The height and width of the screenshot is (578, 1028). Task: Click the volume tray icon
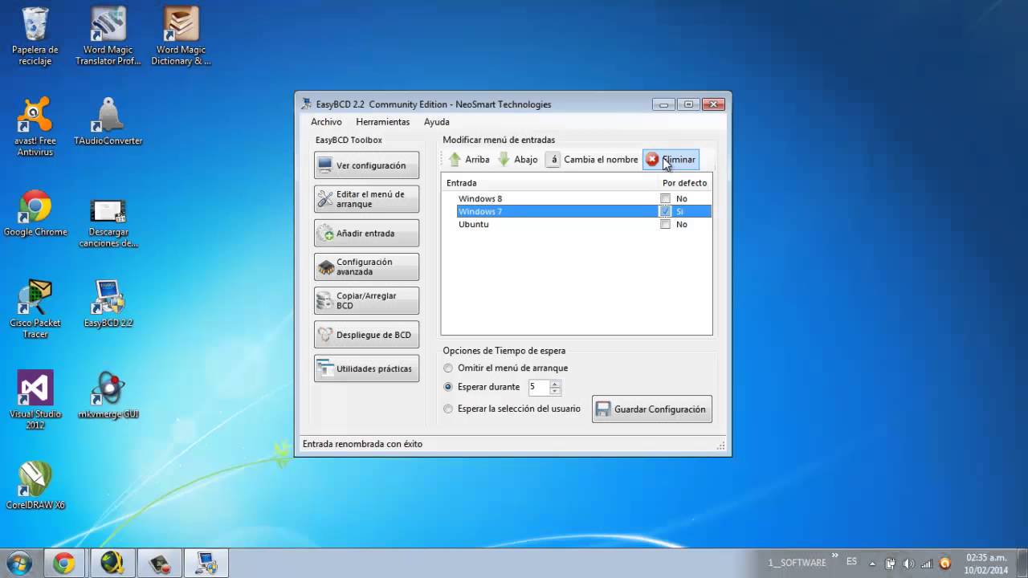click(908, 564)
